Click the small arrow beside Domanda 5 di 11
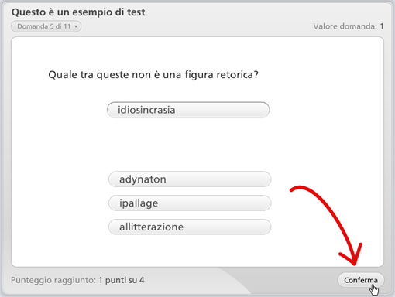The height and width of the screenshot is (297, 395). (x=76, y=26)
